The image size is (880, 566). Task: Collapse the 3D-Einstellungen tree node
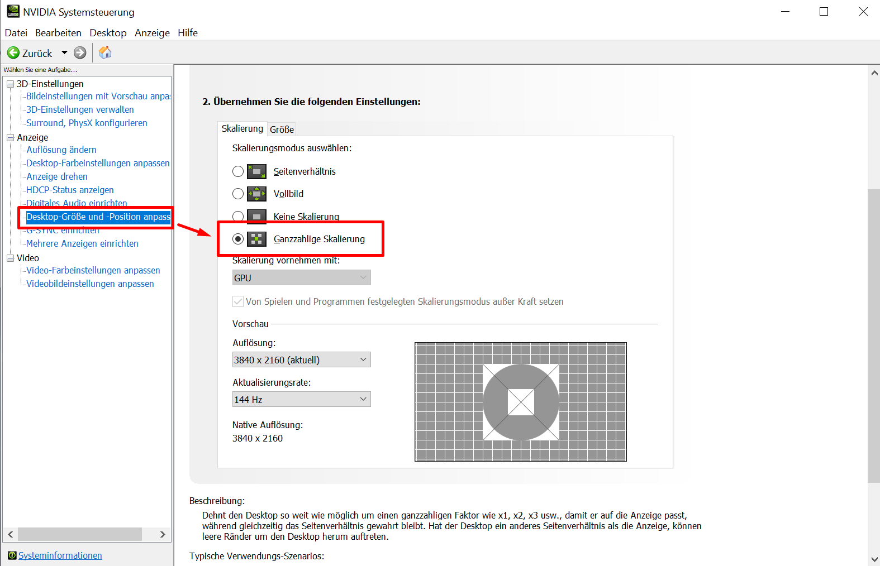pos(10,84)
